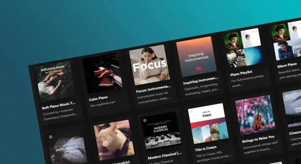Open the Soft Piano Music playlist cover

point(55,81)
